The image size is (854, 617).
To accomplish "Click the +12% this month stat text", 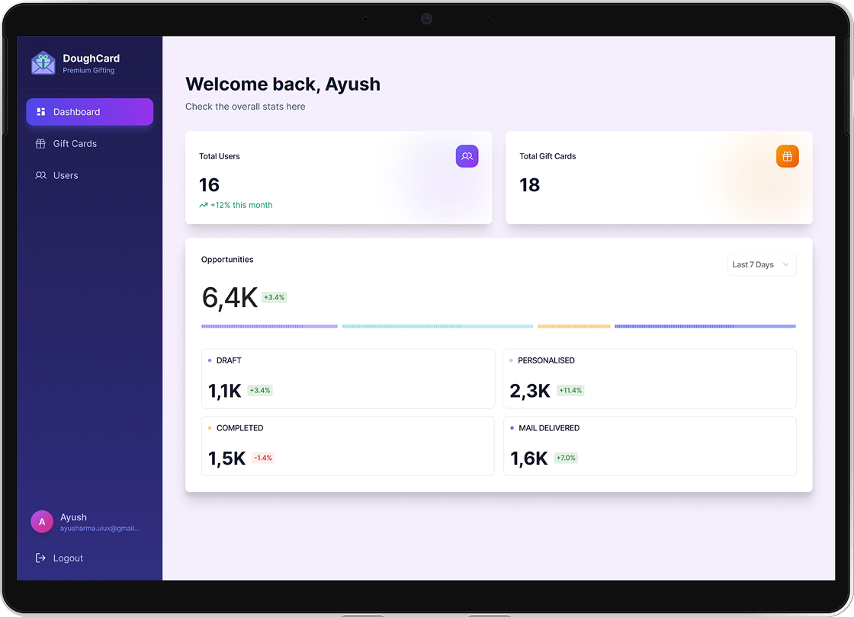I will click(240, 205).
